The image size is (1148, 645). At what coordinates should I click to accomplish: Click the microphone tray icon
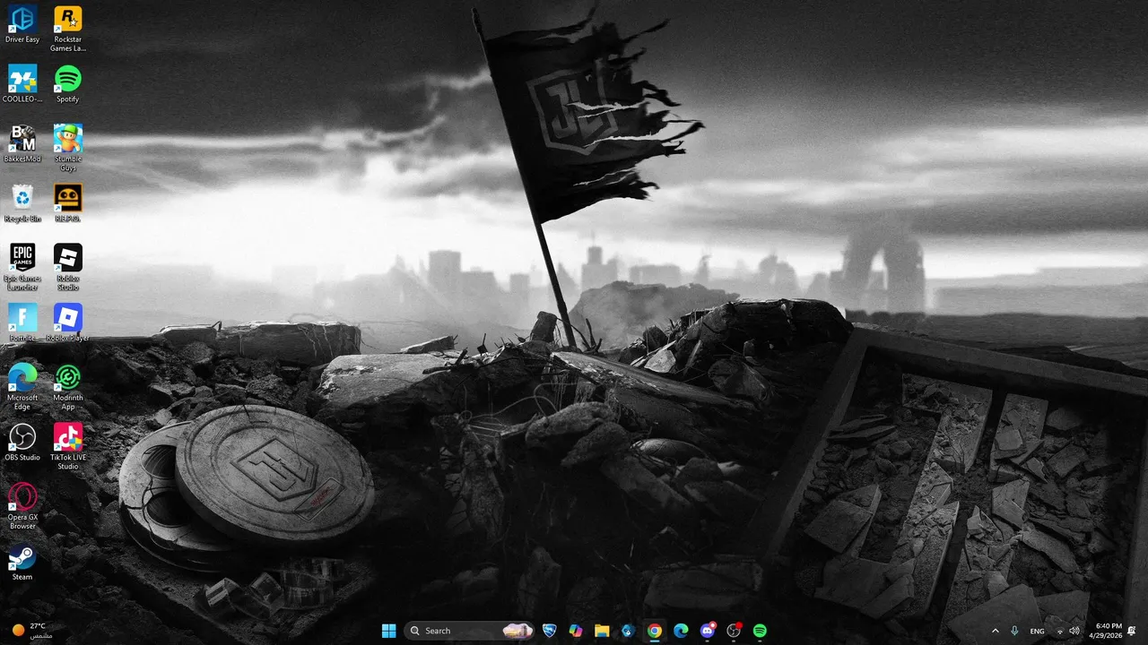tap(1014, 631)
